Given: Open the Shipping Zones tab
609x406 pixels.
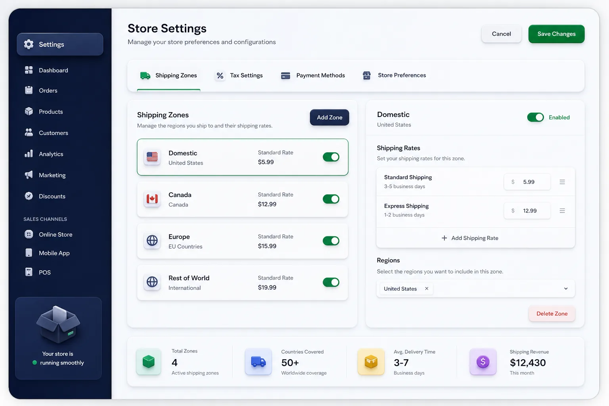Looking at the screenshot, I should (169, 75).
